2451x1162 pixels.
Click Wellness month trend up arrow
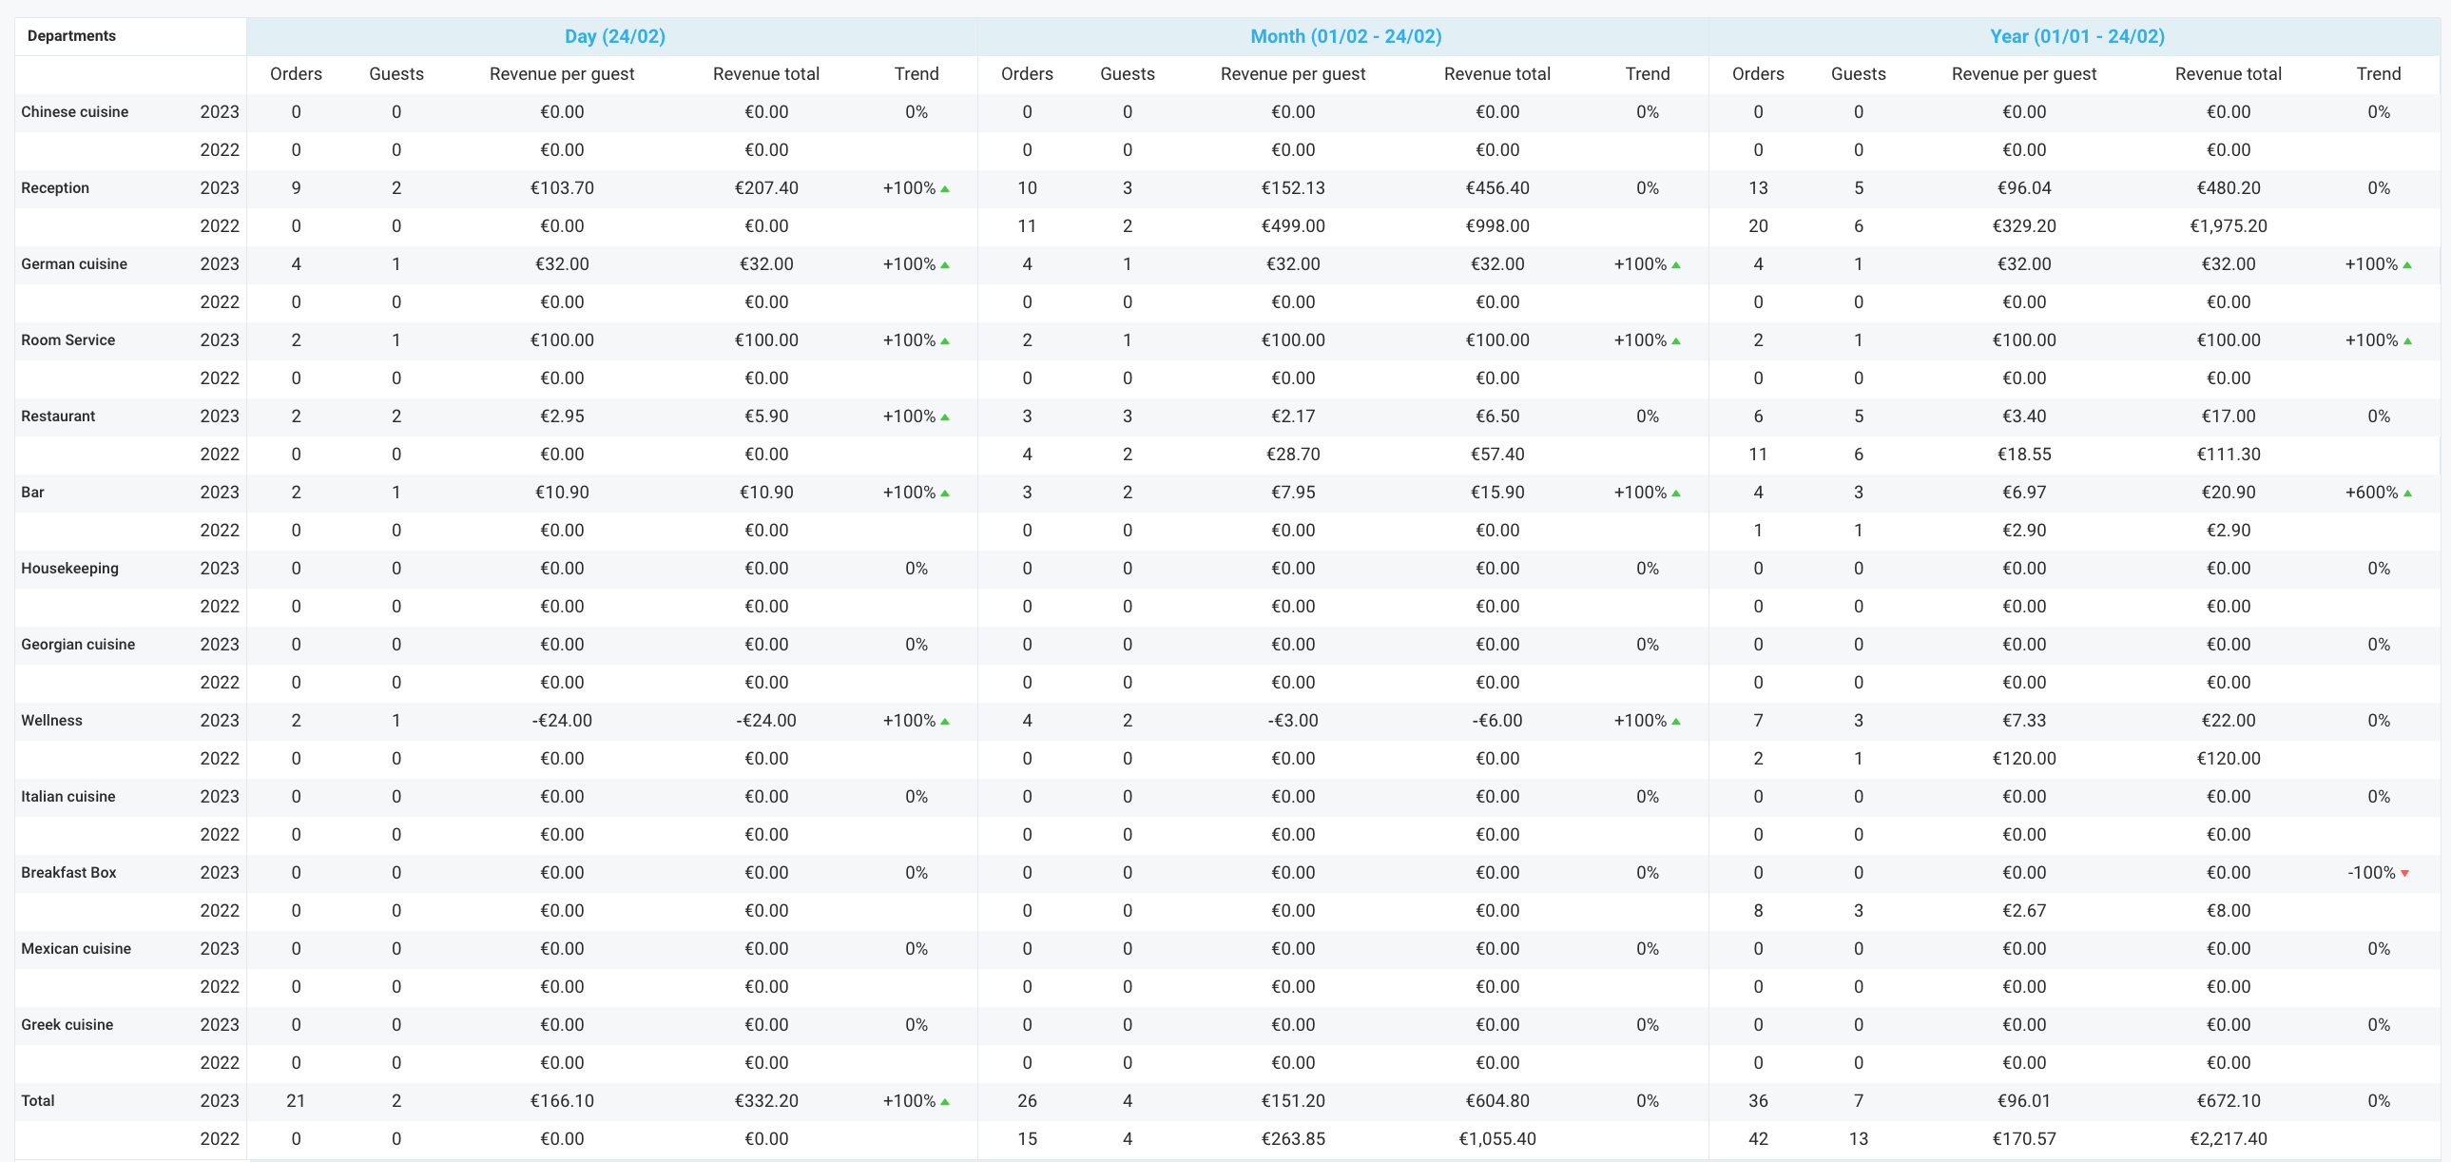[x=1675, y=723]
